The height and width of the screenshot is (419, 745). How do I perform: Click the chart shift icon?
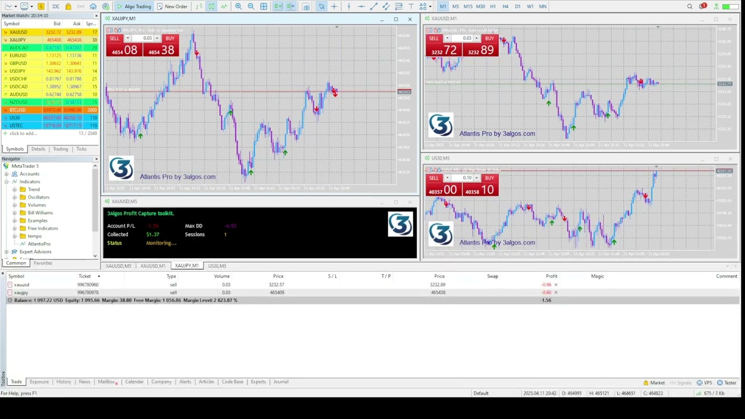pos(290,6)
